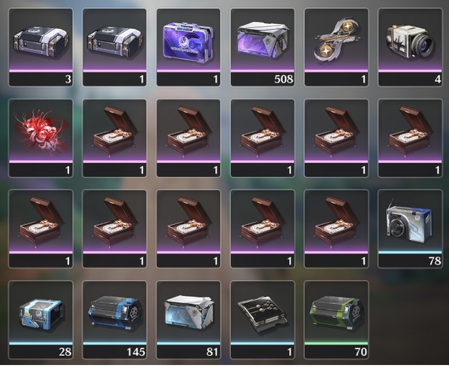Select the last music box in second row
The width and height of the screenshot is (449, 369).
410,138
